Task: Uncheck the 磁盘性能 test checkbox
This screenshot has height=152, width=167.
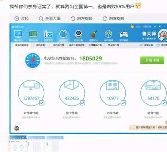Action: click(x=164, y=103)
